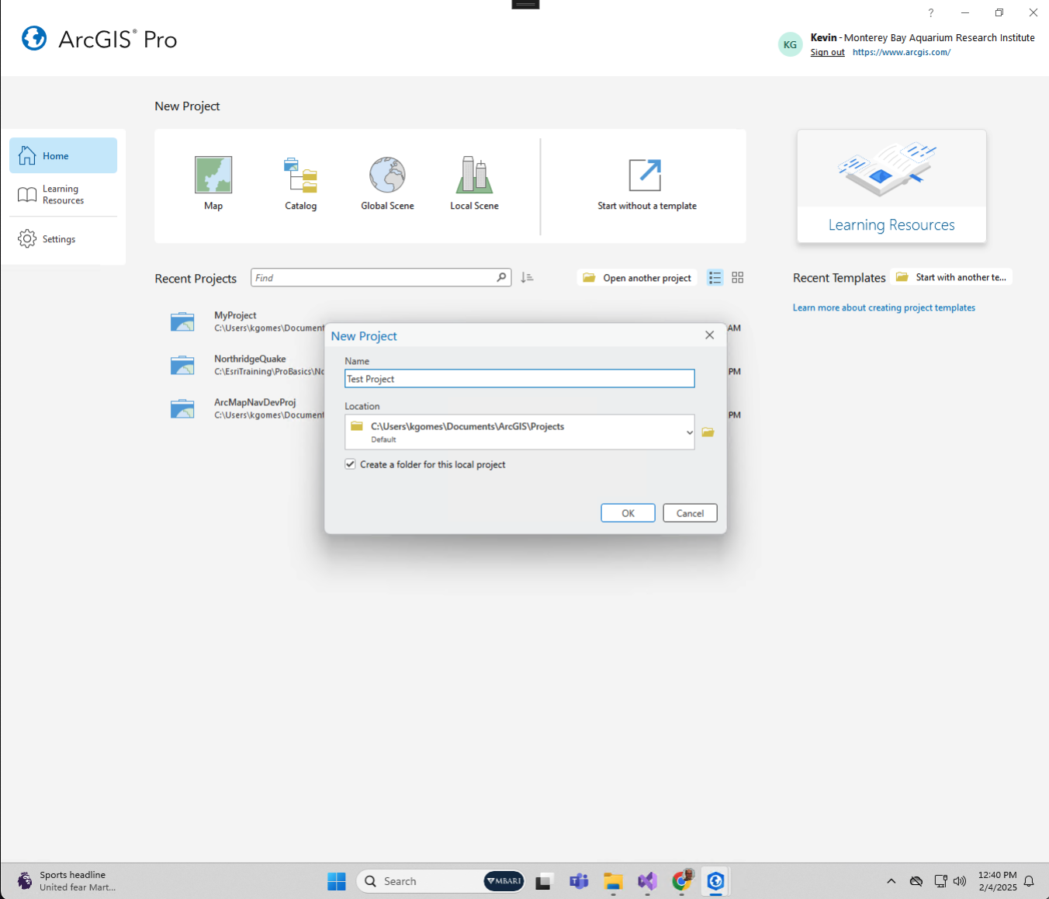Screen dimensions: 1049x899
Task: Click the Sign out link
Action: click(x=827, y=53)
